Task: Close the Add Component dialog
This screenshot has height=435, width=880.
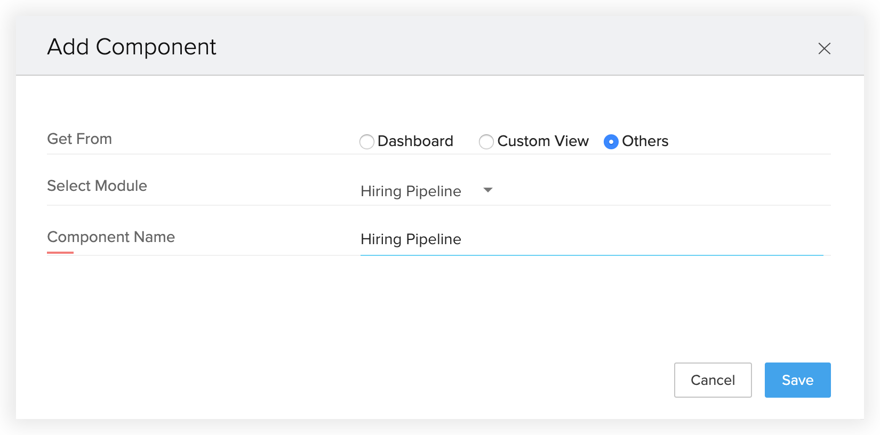Action: [x=824, y=49]
